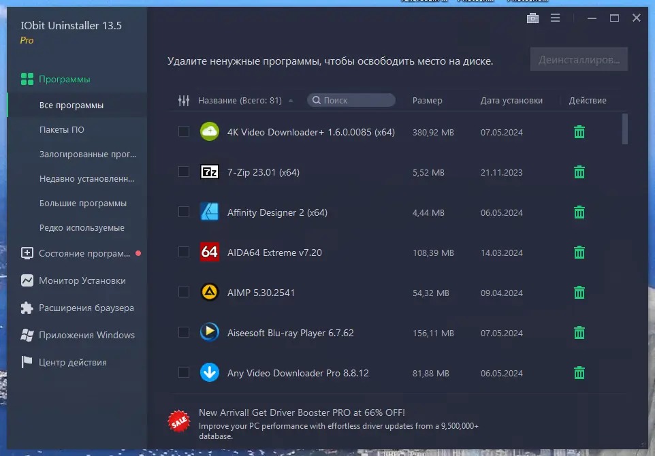Click the 81,88 MB size value
Viewport: 655px width, 456px height.
tap(431, 373)
